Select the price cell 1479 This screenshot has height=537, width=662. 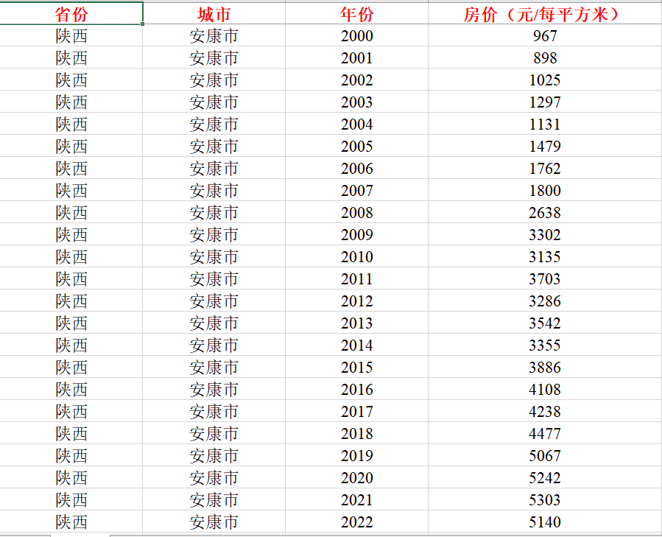(x=545, y=146)
